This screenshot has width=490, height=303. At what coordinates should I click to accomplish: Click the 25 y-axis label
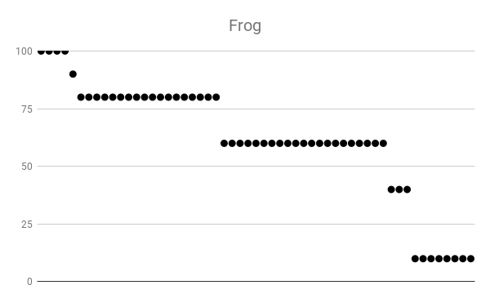[27, 225]
